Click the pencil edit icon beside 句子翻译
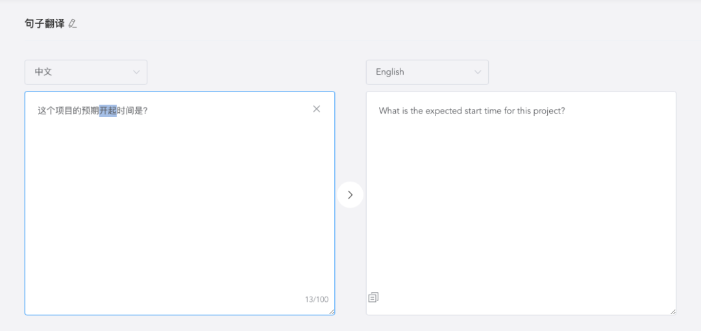 [73, 24]
